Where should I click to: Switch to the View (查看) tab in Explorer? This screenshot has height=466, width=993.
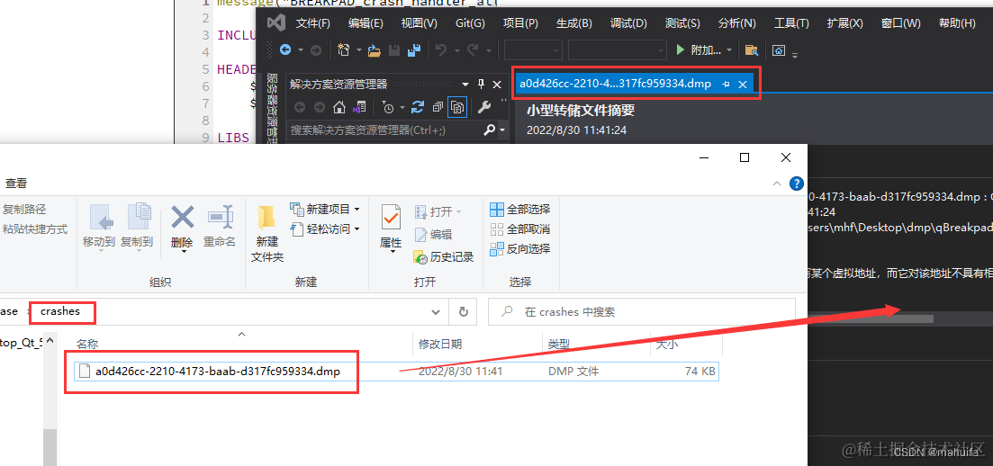[16, 184]
